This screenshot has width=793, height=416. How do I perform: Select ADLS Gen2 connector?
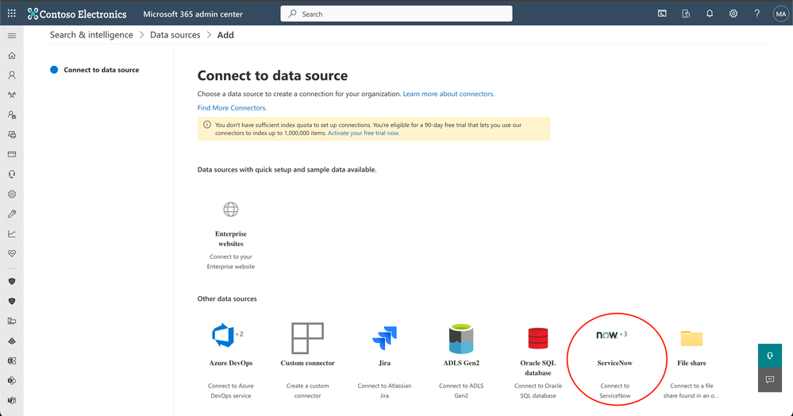click(461, 361)
